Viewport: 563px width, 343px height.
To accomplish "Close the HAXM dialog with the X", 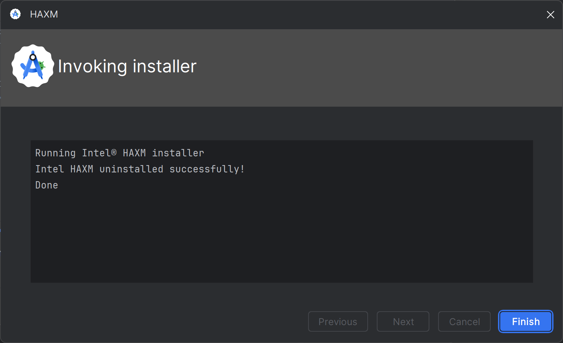I will point(550,15).
